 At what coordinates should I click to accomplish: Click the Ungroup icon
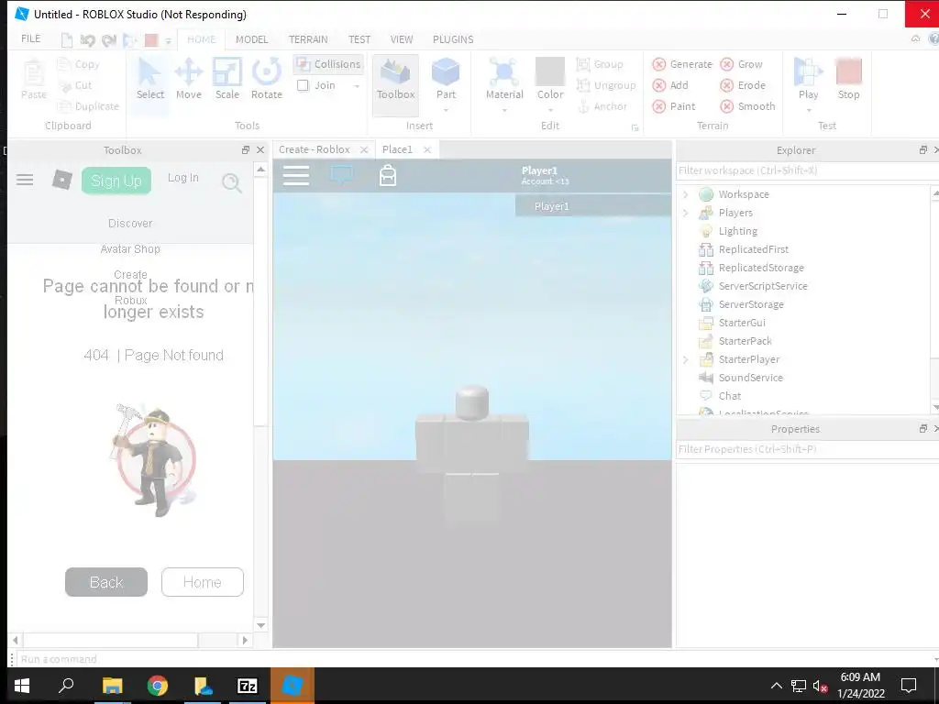(583, 85)
